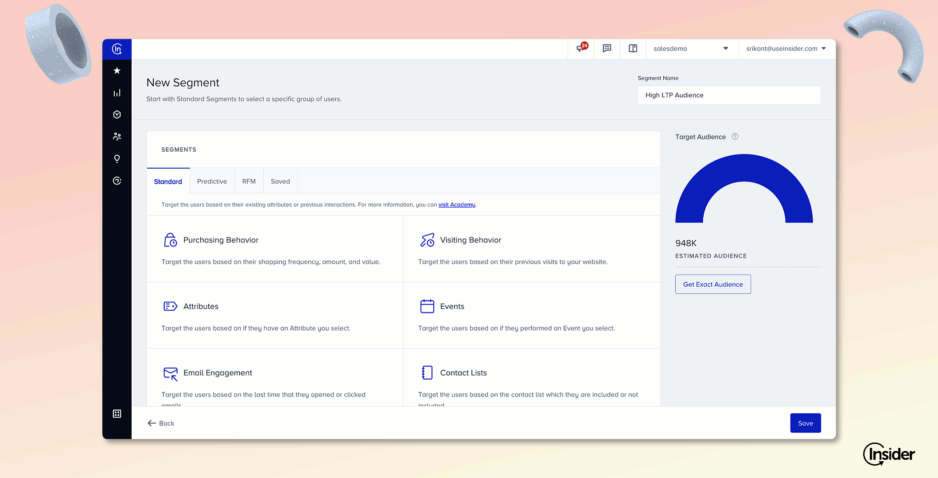Open the Saved segments tab
938x478 pixels.
[x=280, y=181]
